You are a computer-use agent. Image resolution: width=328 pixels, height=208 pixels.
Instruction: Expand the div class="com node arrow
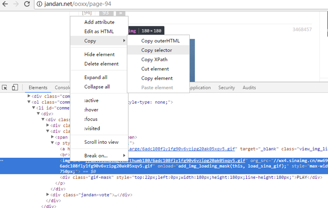point(29,96)
